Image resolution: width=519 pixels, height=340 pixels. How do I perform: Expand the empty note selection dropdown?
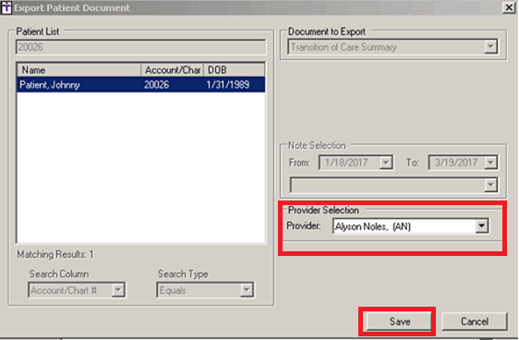[490, 185]
